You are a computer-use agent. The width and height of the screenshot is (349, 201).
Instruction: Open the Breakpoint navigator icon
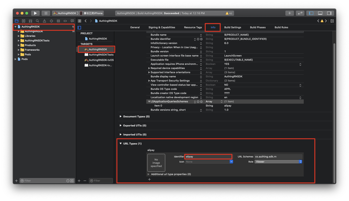pos(65,21)
